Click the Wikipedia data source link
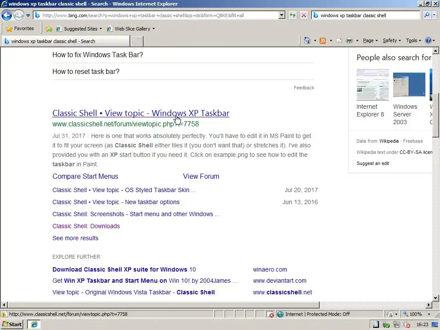The width and height of the screenshot is (440, 330). 389,141
